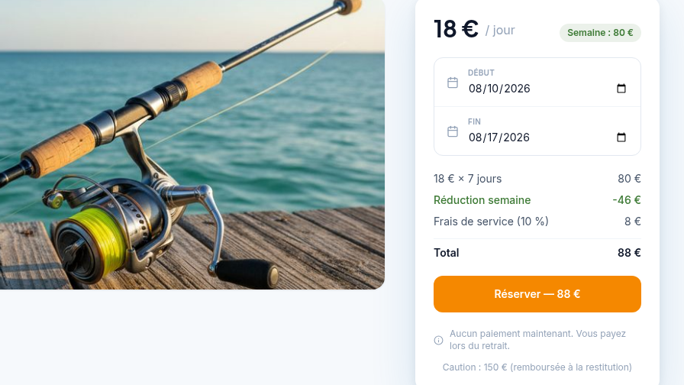Select the year in the DÉBUT date field
This screenshot has height=385, width=684.
coord(517,89)
